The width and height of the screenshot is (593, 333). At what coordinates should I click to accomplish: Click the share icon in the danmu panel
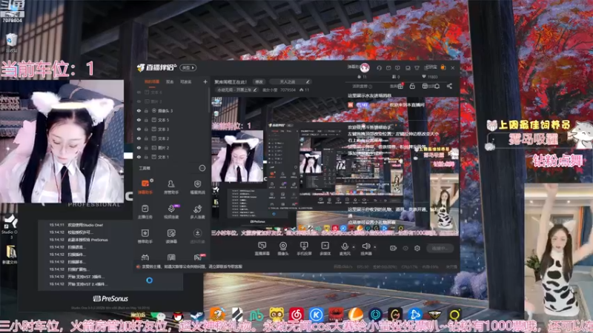[x=449, y=86]
